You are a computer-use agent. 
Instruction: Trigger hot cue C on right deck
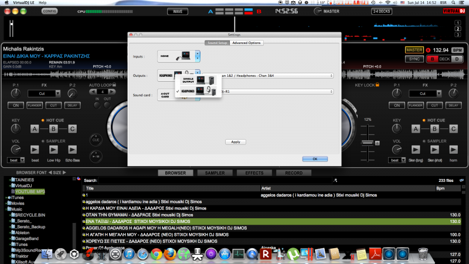click(453, 129)
